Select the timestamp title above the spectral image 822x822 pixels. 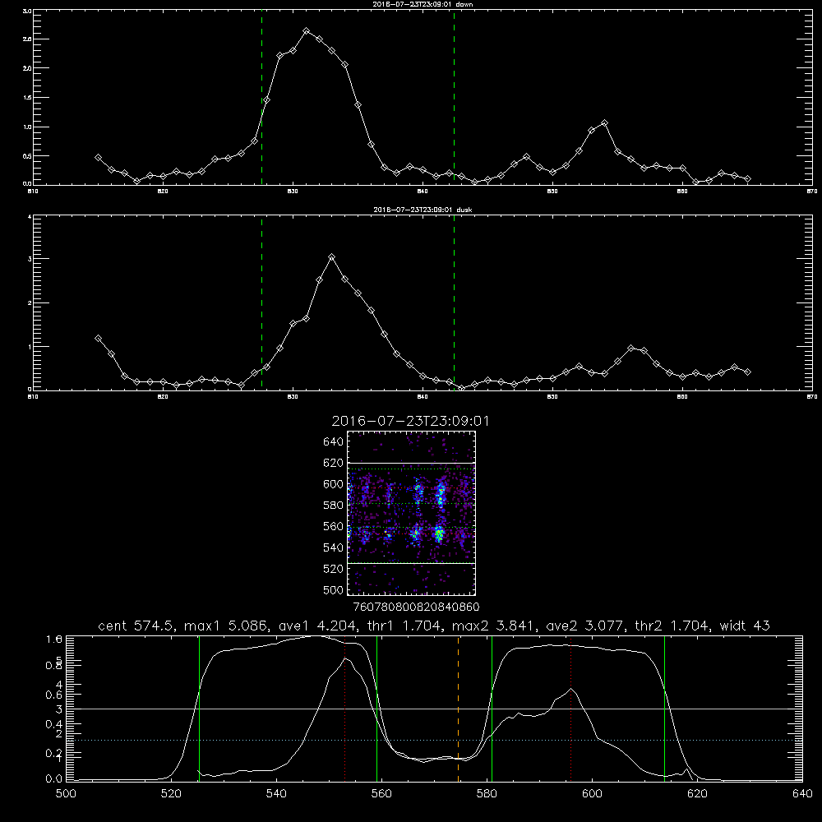click(410, 421)
